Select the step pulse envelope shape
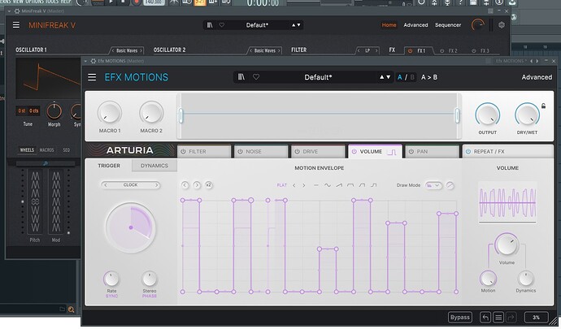Screen dimensions: 561x329 tap(374, 185)
